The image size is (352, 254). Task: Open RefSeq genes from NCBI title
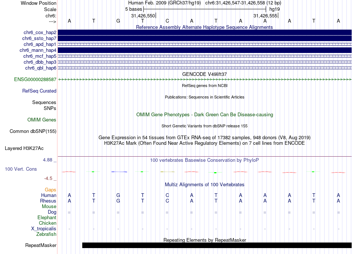coord(205,86)
